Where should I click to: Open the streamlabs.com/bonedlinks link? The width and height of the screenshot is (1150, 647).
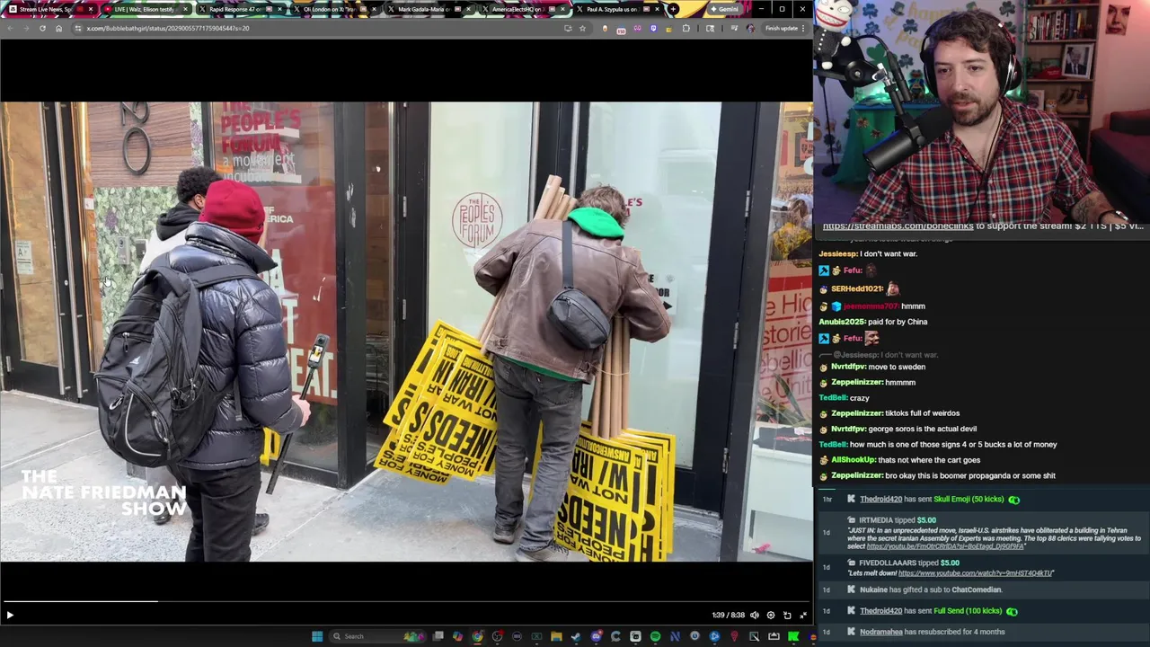[x=898, y=226]
